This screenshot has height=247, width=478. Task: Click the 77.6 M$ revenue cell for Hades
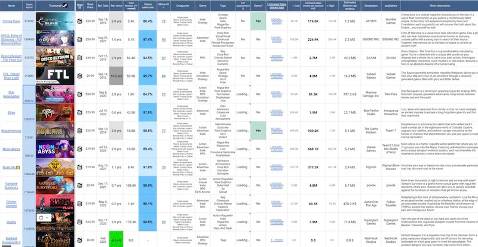(350, 222)
